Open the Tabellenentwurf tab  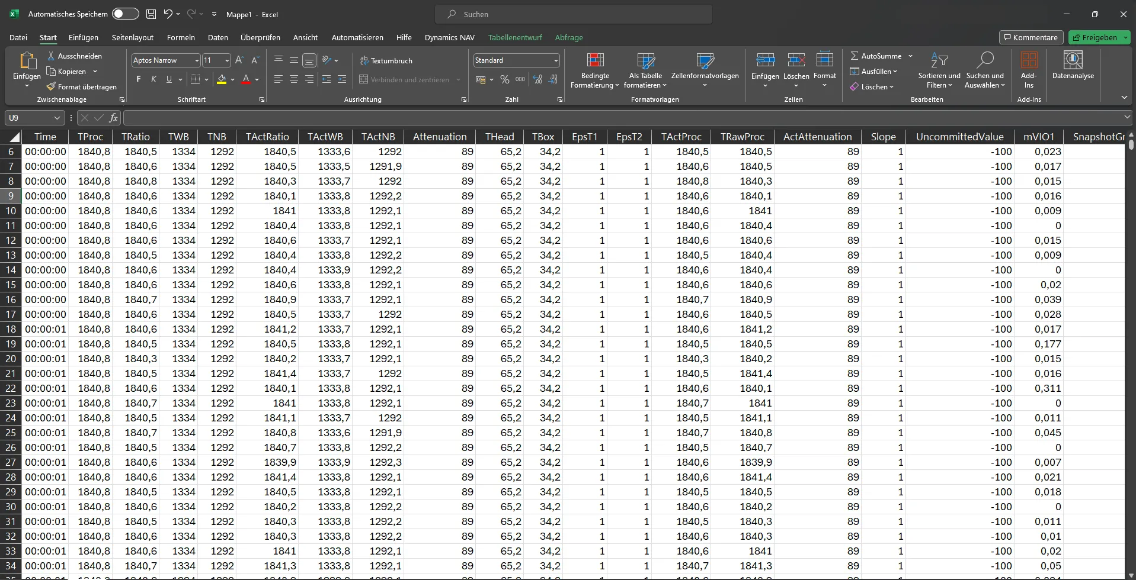(515, 37)
